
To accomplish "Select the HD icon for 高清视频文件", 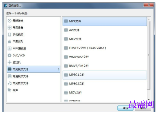I will click(x=10, y=76).
